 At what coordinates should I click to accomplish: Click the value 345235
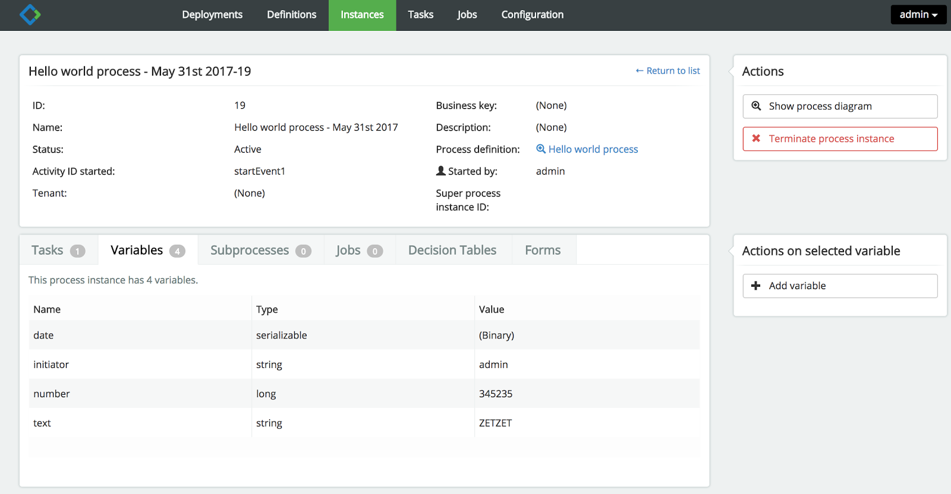pos(496,394)
